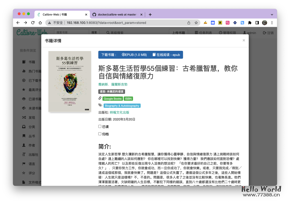
Task: Open 高级搜索 advanced search
Action: [x=115, y=33]
